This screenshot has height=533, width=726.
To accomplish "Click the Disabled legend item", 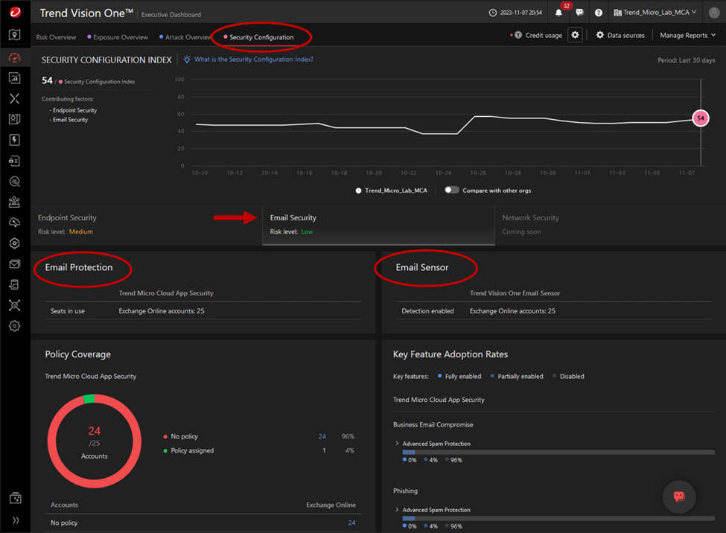I will (x=568, y=377).
